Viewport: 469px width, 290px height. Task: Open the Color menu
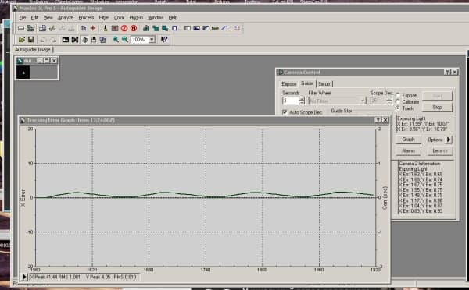click(x=119, y=18)
